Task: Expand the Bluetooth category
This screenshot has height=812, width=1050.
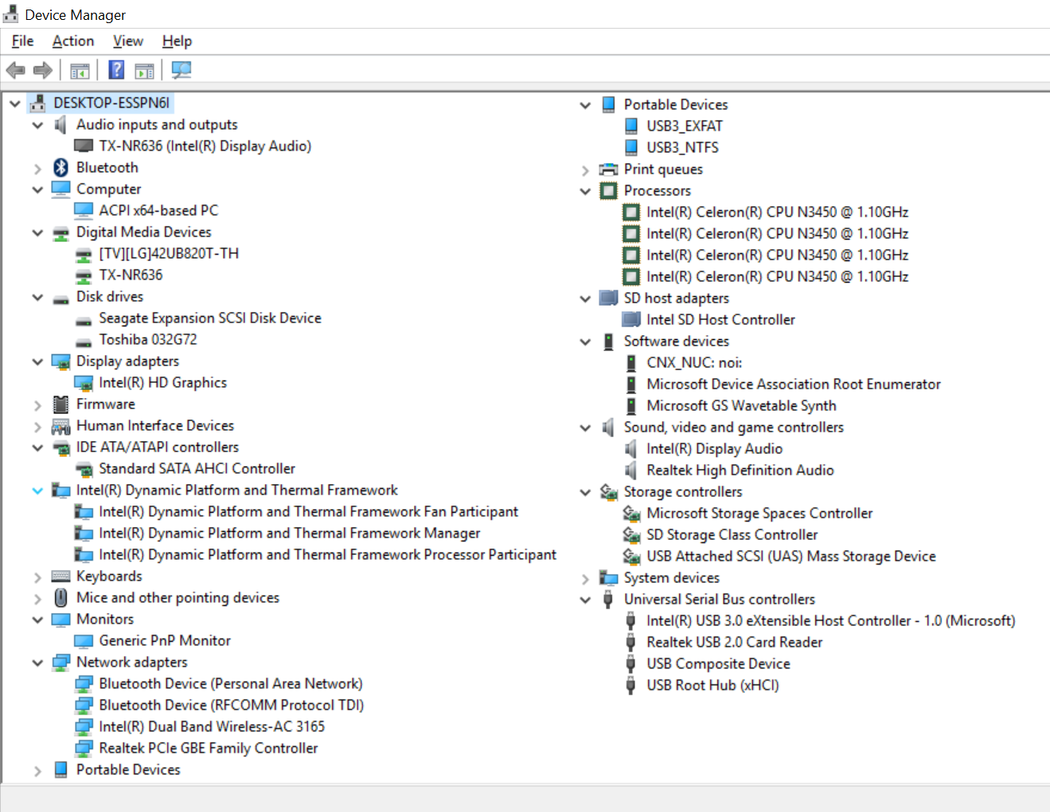Action: (x=37, y=168)
